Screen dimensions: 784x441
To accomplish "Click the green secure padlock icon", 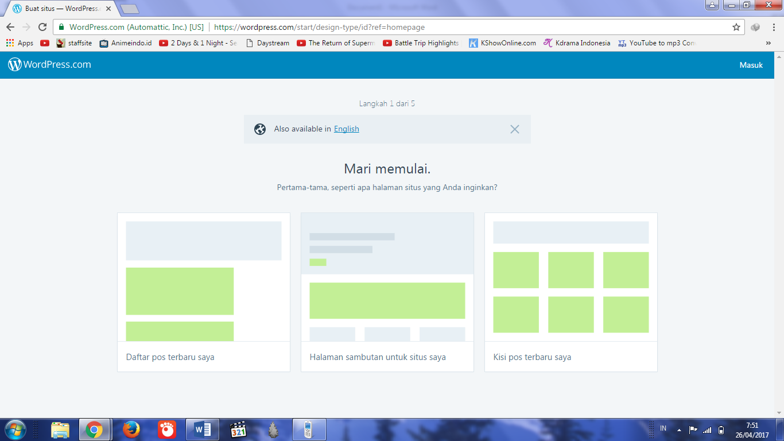I will (61, 27).
